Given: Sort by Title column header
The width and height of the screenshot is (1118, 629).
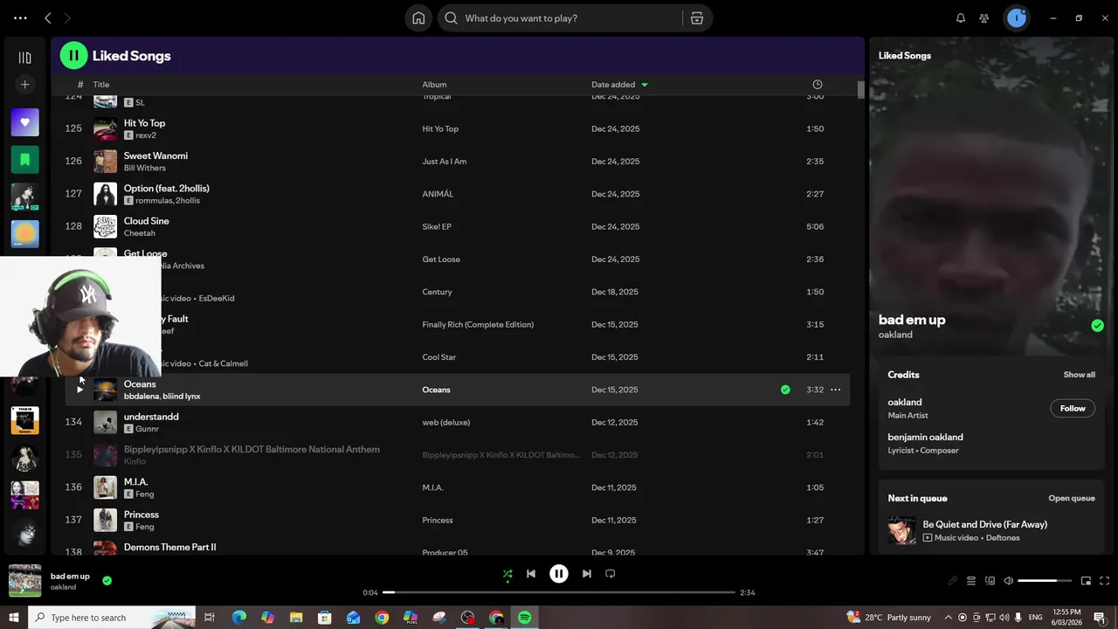Looking at the screenshot, I should click(101, 85).
